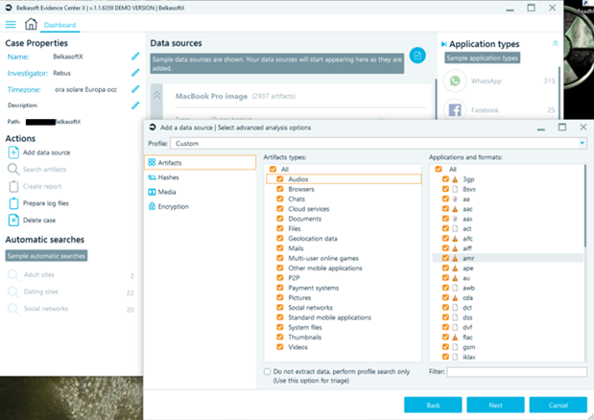Uncheck the Mails artifact type

280,247
